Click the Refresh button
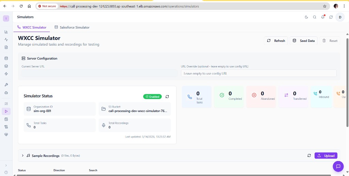The image size is (349, 176). [x=276, y=41]
